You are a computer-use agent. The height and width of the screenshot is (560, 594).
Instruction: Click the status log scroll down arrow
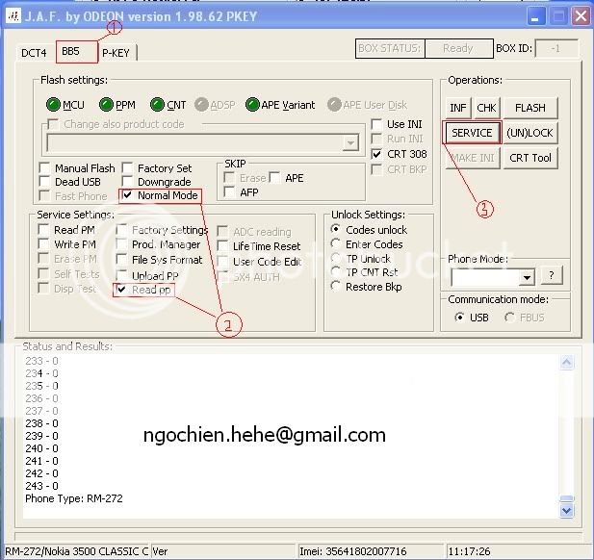coord(567,511)
